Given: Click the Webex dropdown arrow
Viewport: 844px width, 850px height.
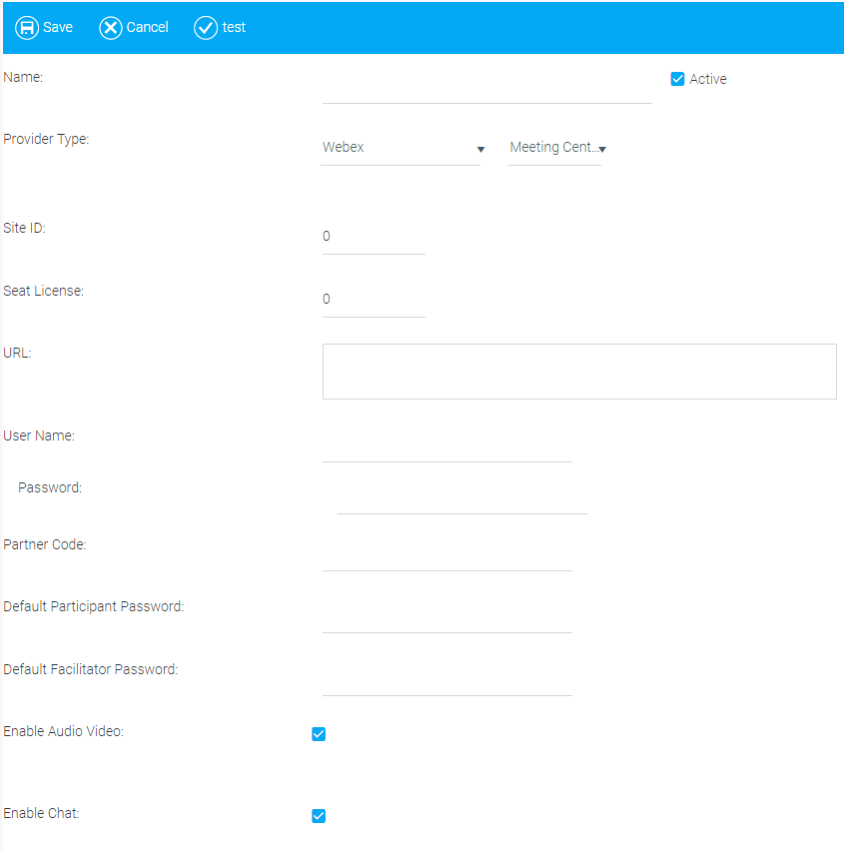Looking at the screenshot, I should pyautogui.click(x=480, y=150).
